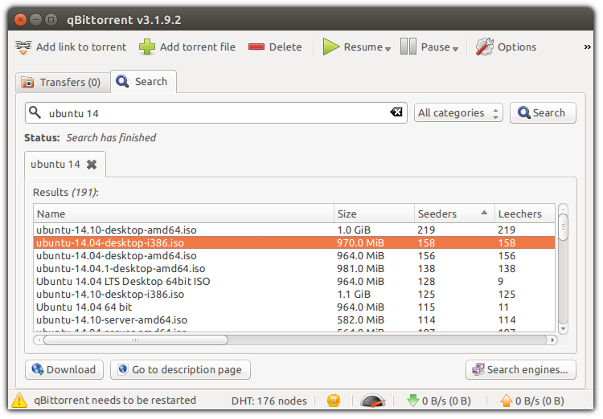Sort results by Size column
This screenshot has width=603, height=419.
click(x=374, y=214)
